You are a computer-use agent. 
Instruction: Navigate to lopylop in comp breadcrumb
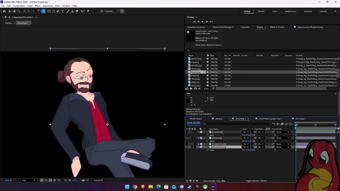coord(8,23)
